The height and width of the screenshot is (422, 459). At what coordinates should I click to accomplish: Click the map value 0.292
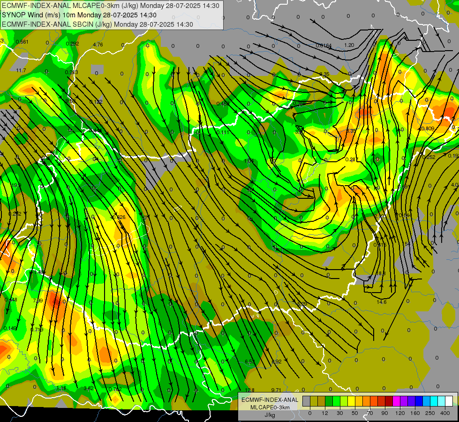tap(72, 44)
